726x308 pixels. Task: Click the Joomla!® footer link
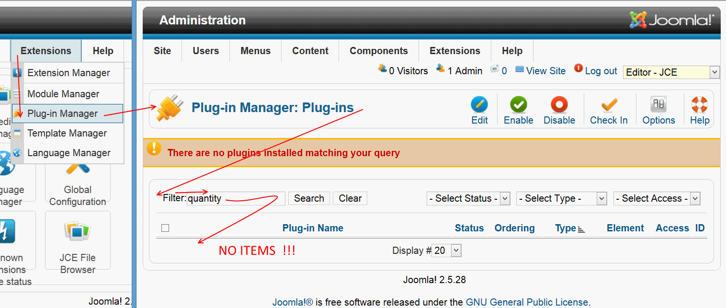point(293,302)
